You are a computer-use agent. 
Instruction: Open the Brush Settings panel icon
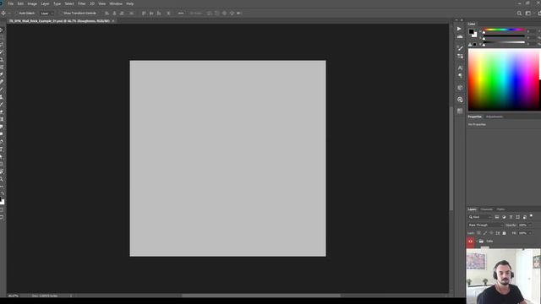pos(460,48)
